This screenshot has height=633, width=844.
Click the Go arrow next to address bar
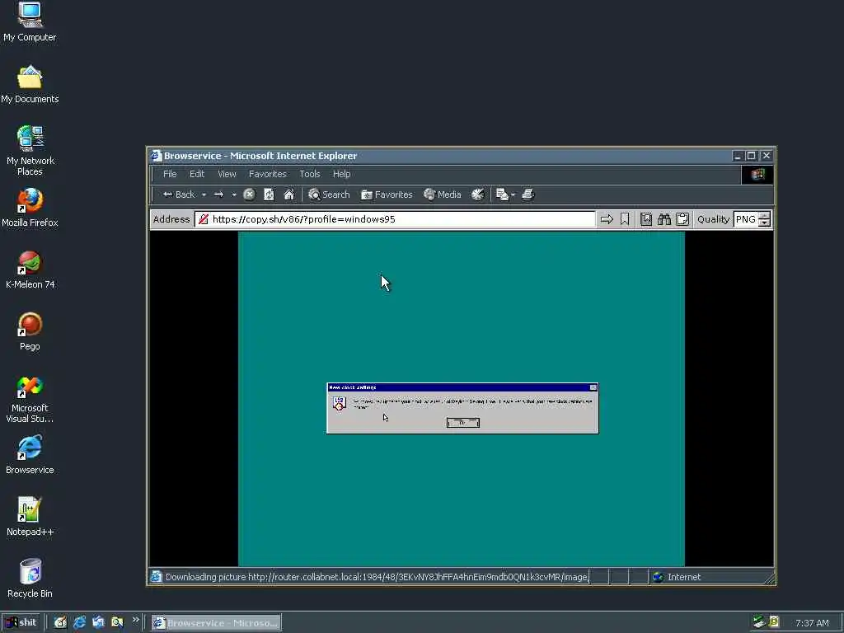tap(607, 219)
